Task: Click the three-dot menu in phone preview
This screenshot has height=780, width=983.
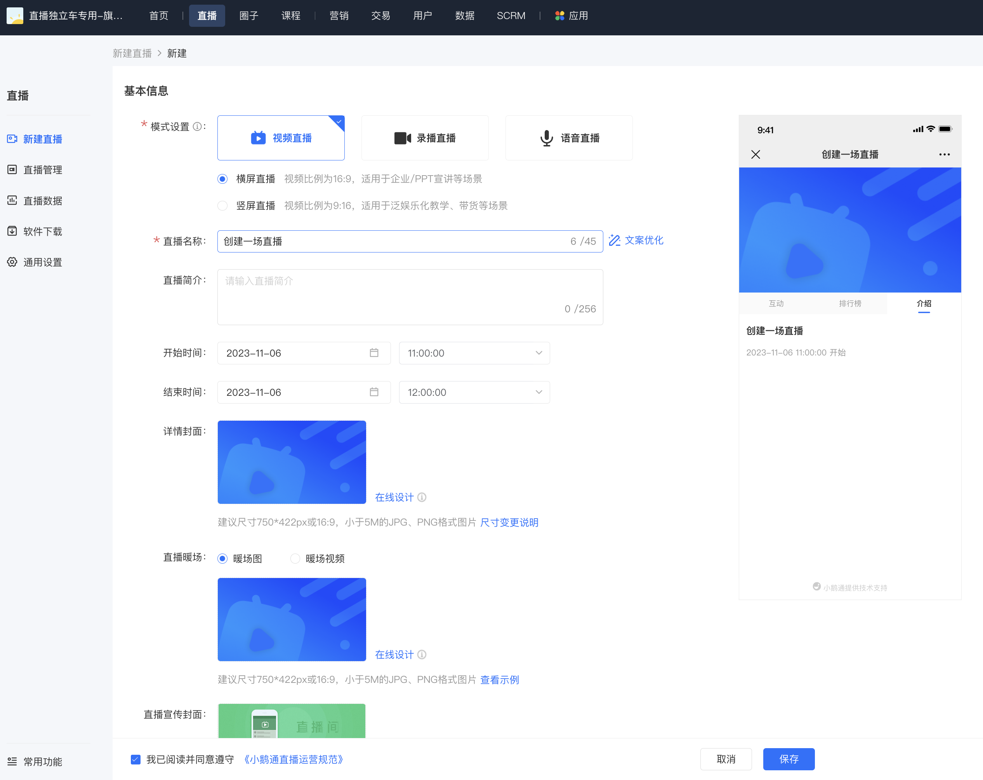Action: click(x=944, y=155)
